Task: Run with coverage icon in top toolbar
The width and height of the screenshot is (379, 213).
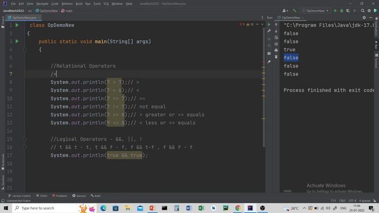Action: pos(348,11)
